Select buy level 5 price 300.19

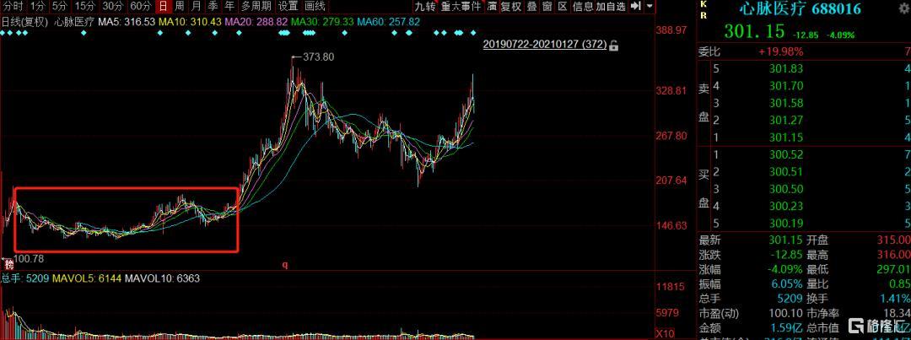786,223
